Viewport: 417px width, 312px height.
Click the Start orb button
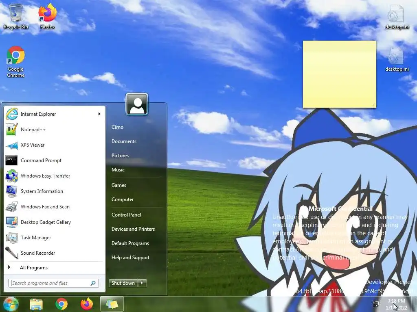click(10, 304)
